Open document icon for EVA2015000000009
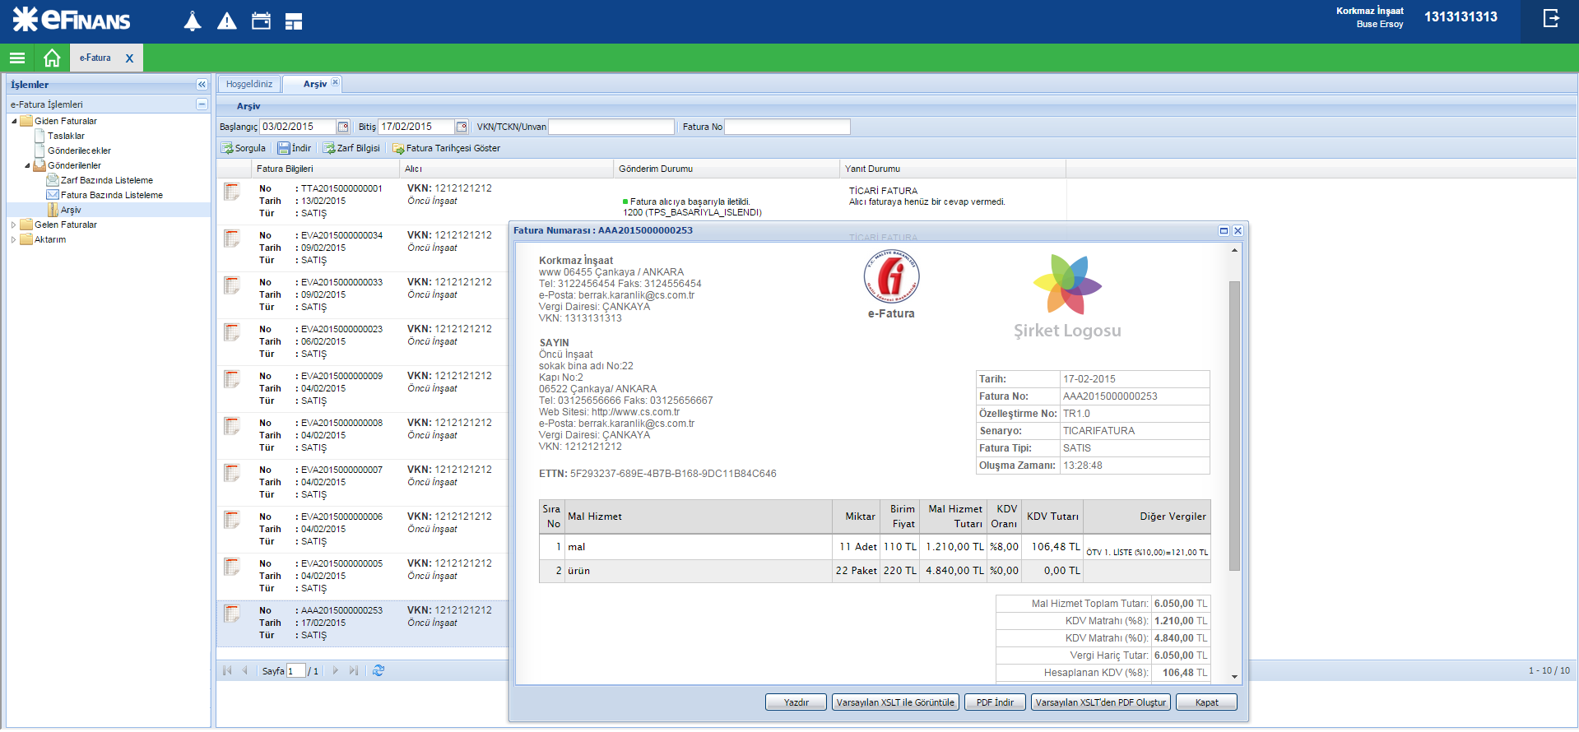The width and height of the screenshot is (1579, 732). (232, 379)
